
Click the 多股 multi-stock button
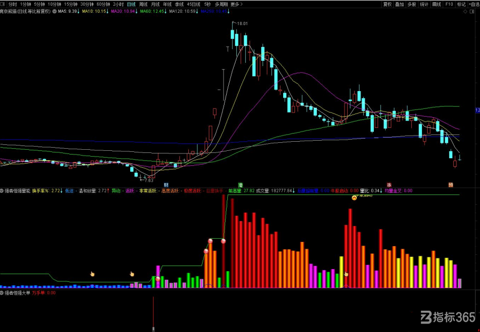point(412,4)
